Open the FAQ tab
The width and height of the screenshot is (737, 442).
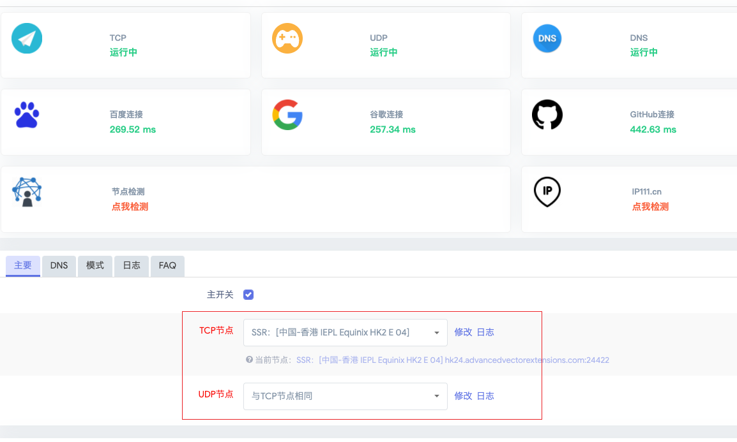coord(167,266)
